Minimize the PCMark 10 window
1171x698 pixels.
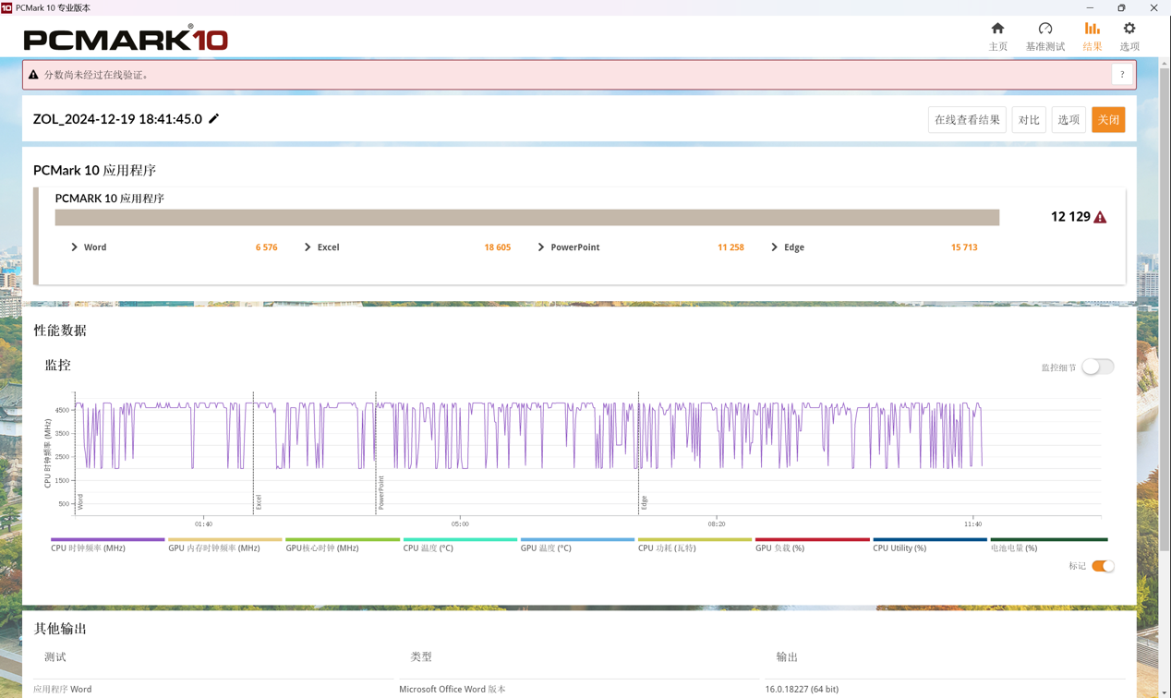tap(1090, 7)
